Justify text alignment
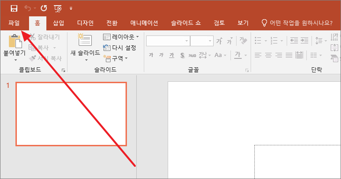This screenshot has height=179, width=341. 289,55
